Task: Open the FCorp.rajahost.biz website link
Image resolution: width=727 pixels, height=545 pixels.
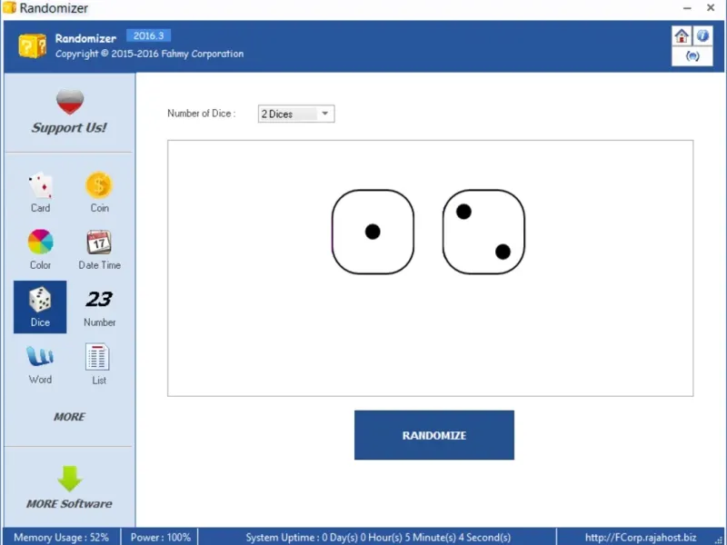Action: (x=641, y=537)
